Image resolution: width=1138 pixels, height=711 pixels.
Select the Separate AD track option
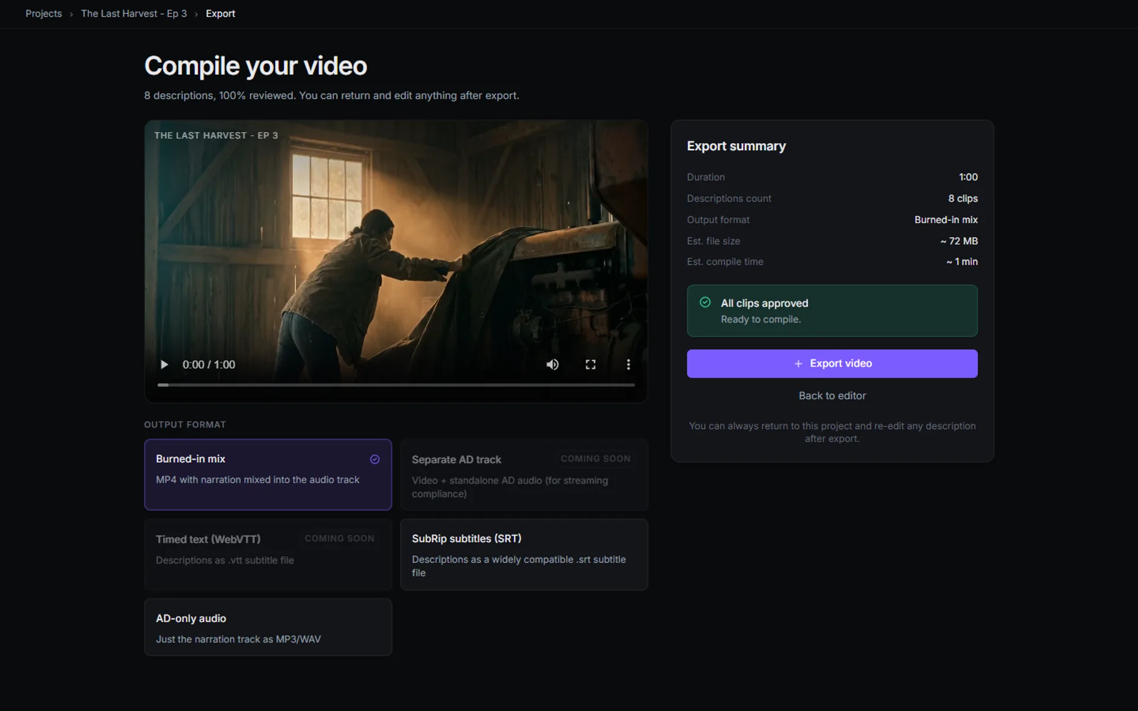click(x=524, y=475)
